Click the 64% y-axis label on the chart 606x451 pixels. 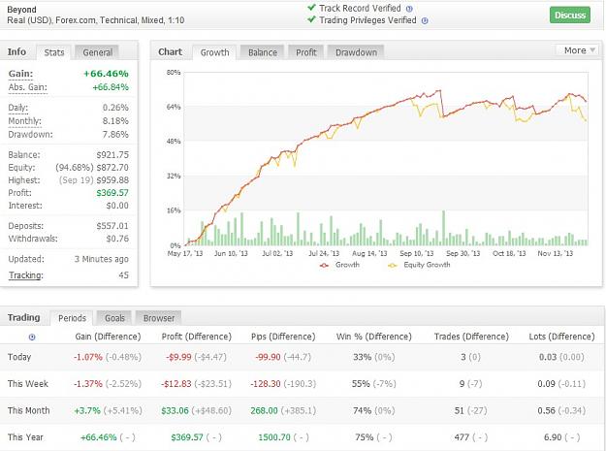coord(174,107)
